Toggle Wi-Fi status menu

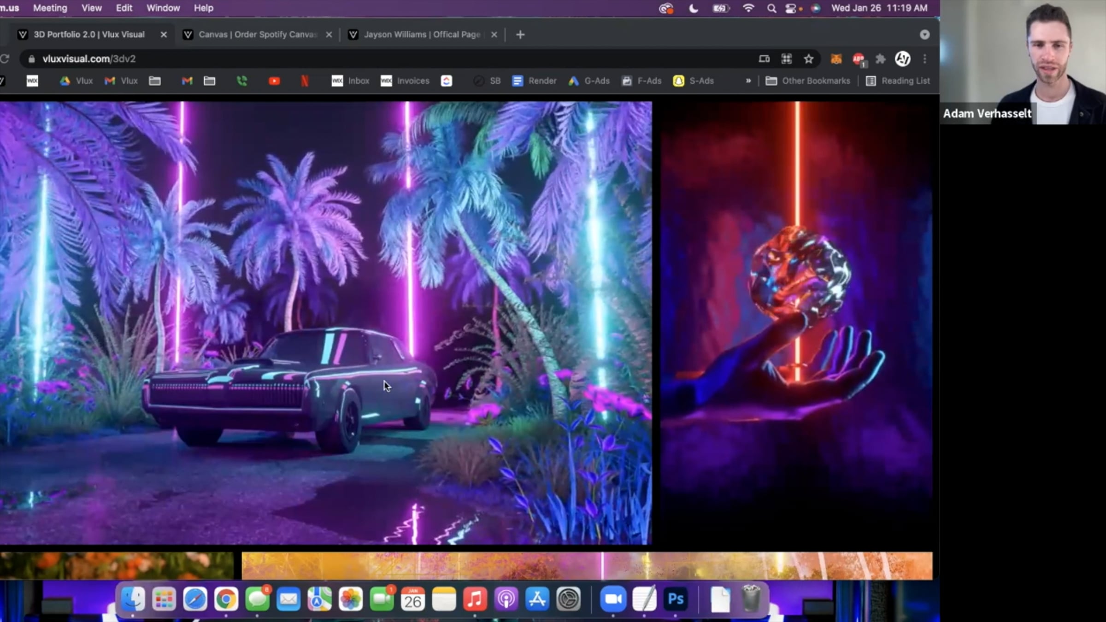[x=748, y=8]
